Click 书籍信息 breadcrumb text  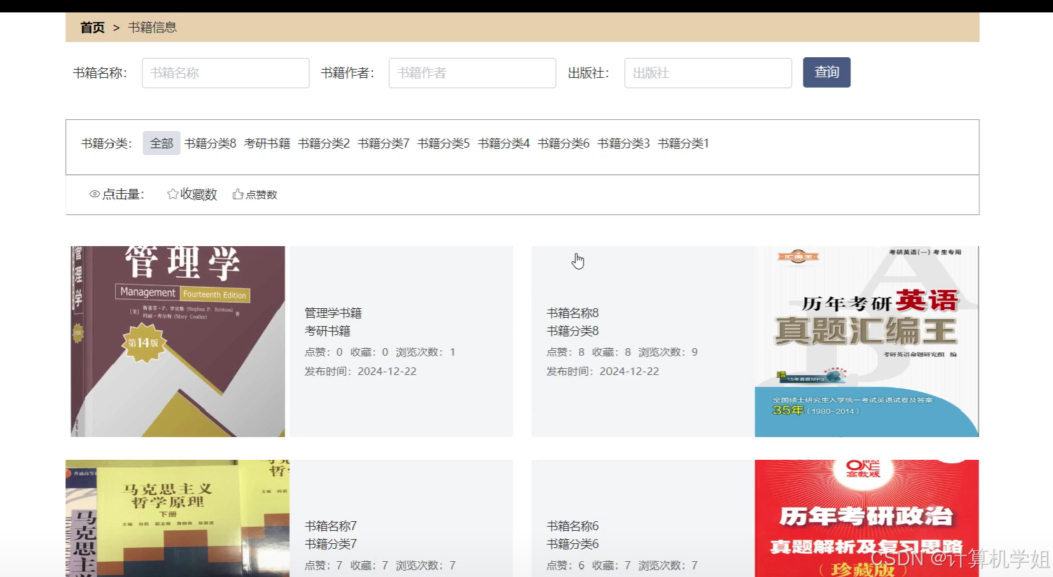pos(152,28)
